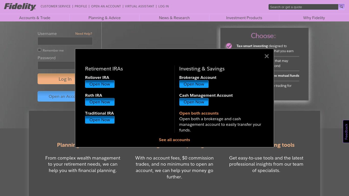The image size is (349, 196).
Task: Open the Why Fidelity menu
Action: [314, 18]
